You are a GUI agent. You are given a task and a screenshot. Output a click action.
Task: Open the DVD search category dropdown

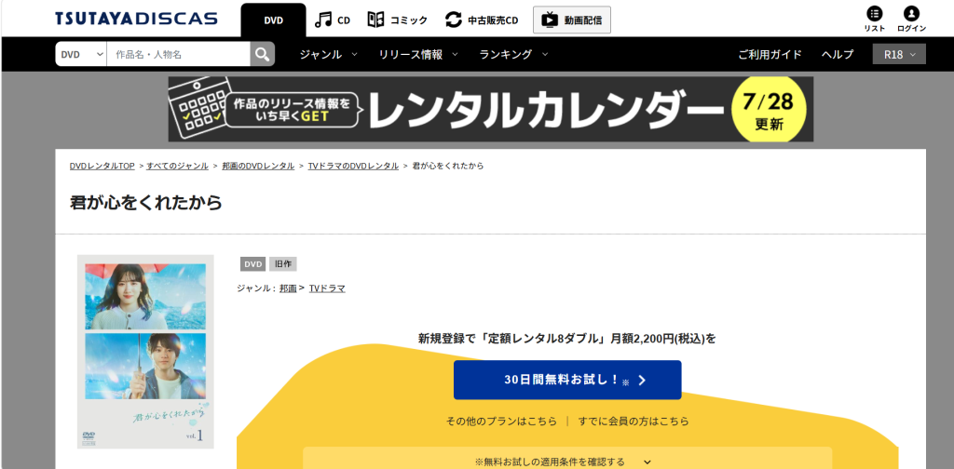coord(82,54)
